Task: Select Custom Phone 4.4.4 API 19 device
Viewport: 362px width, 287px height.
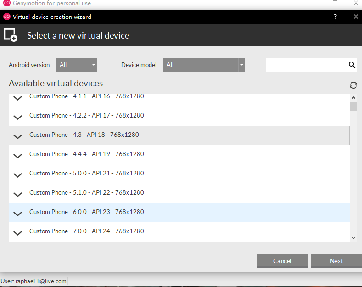Action: click(x=179, y=155)
